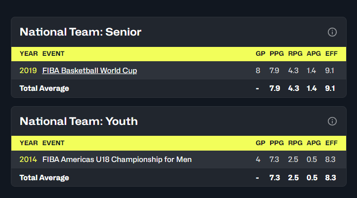Click the EVENT header in Senior table
This screenshot has height=198, width=357.
(x=53, y=54)
